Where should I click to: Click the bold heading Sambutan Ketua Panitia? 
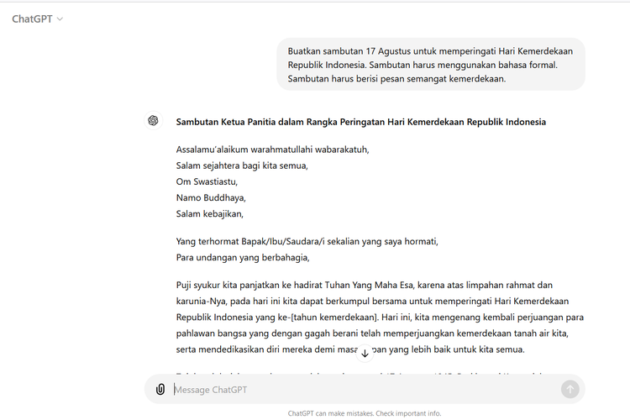click(360, 122)
